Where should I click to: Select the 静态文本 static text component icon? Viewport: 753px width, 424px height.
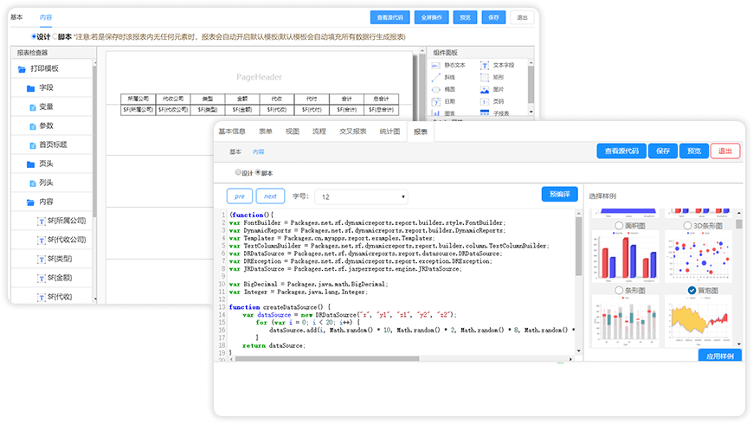coord(436,65)
